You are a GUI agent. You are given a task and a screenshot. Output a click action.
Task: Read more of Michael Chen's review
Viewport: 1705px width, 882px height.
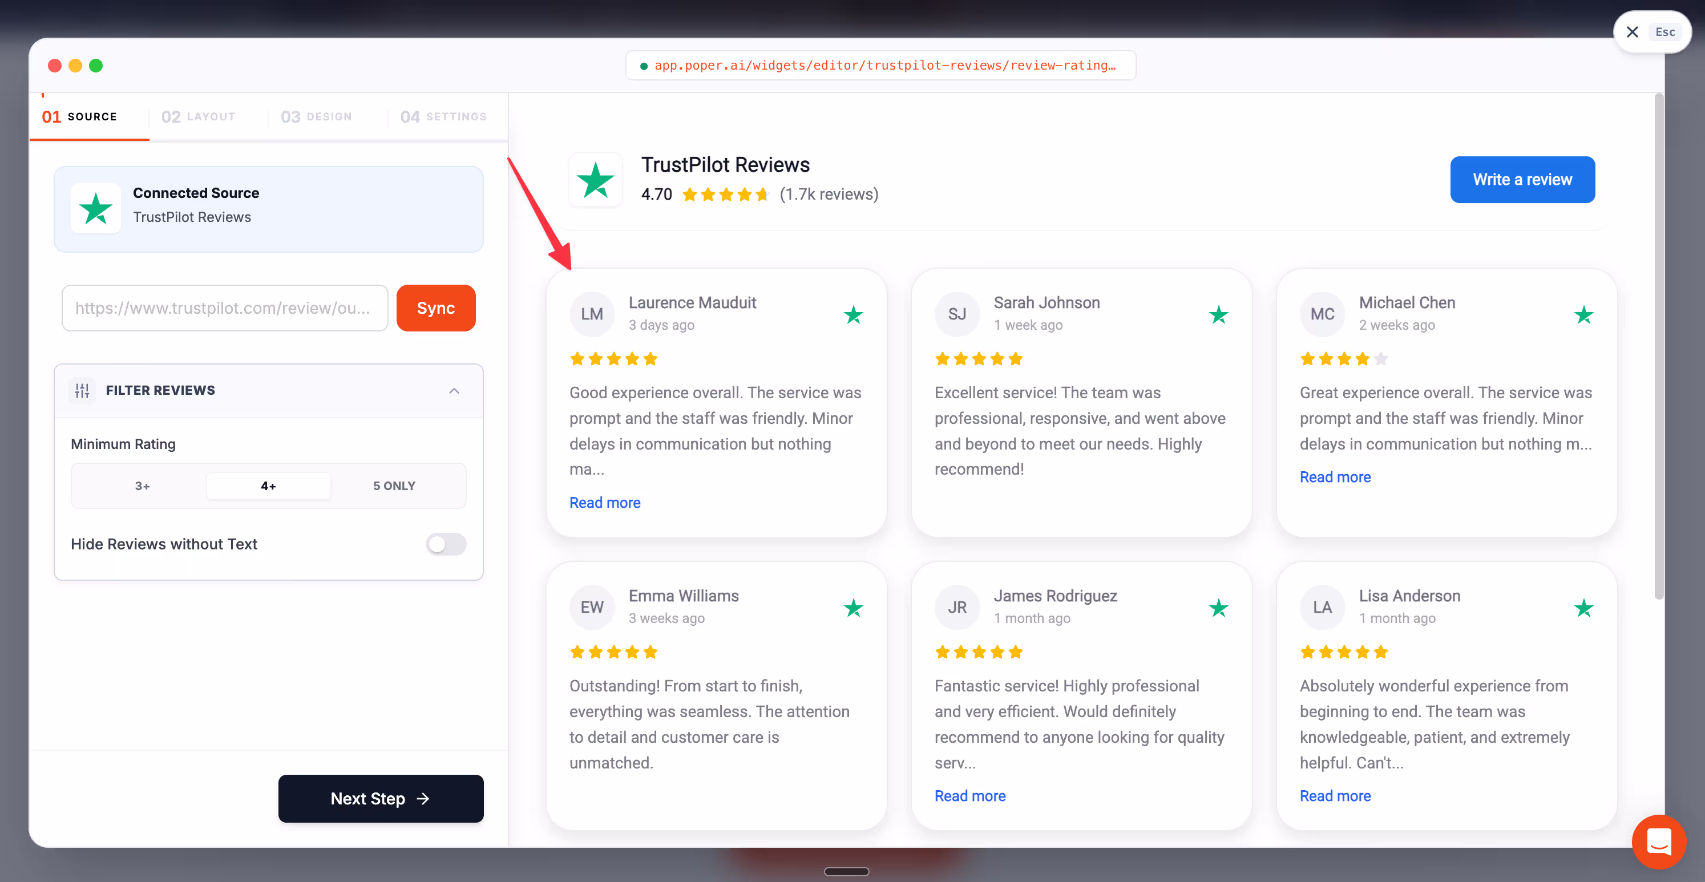coord(1335,477)
